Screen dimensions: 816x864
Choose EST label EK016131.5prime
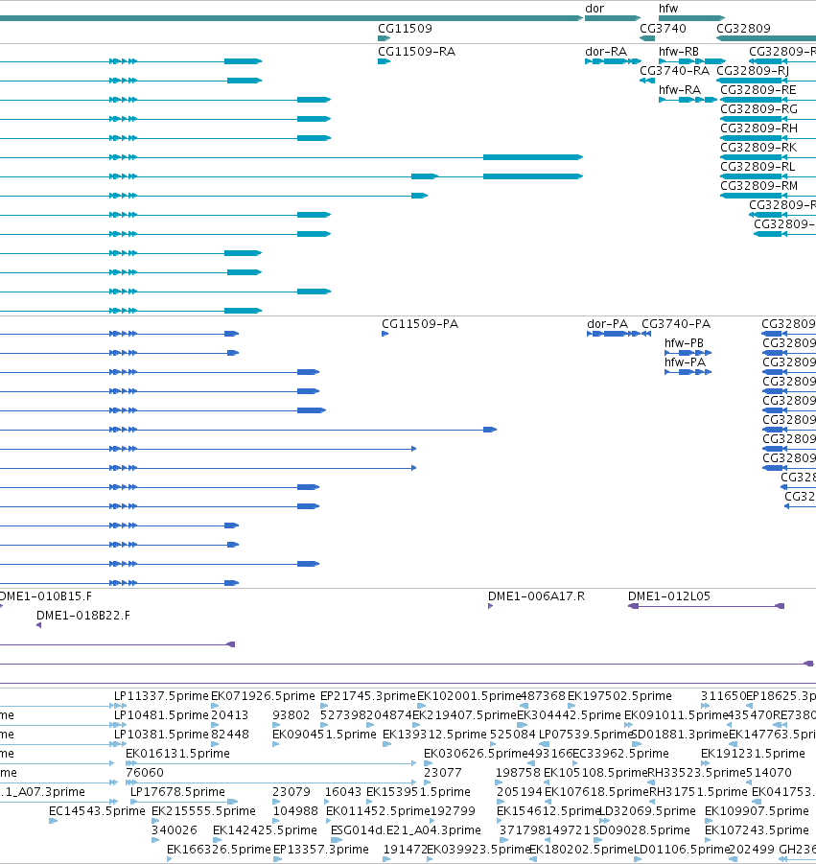coord(177,754)
